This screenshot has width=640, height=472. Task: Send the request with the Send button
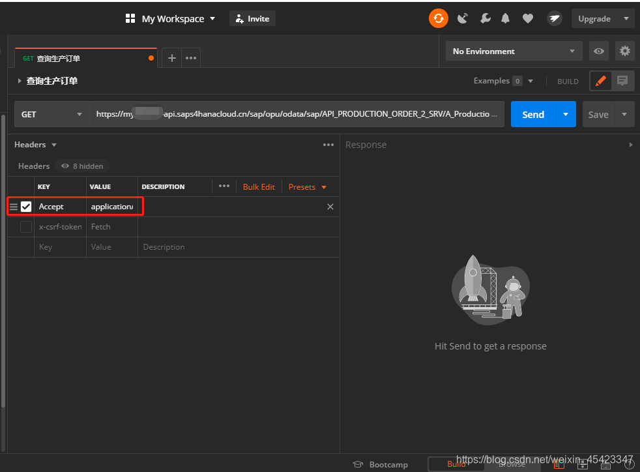click(533, 114)
